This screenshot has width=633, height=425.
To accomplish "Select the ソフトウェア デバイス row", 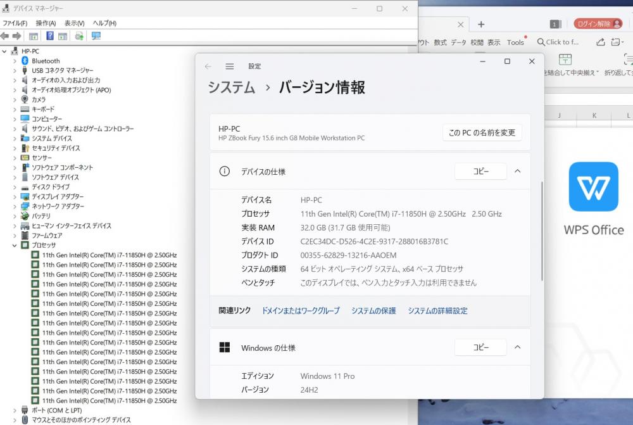I will point(55,177).
